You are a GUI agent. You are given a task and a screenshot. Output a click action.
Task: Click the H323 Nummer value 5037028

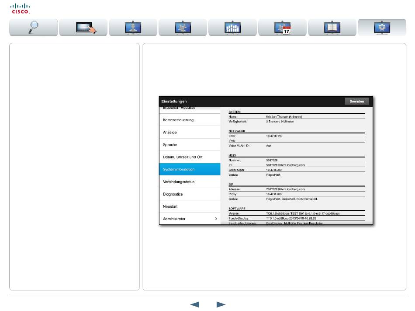coord(272,160)
